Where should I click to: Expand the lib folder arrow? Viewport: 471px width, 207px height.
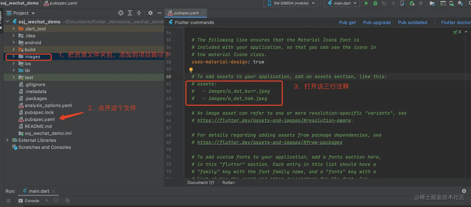click(x=14, y=71)
